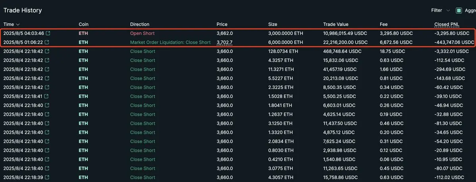
Task: Click the Fee column header
Action: pyautogui.click(x=384, y=24)
